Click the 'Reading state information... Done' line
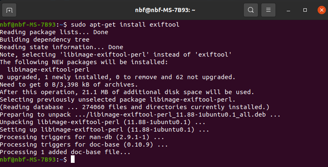 [x=62, y=47]
